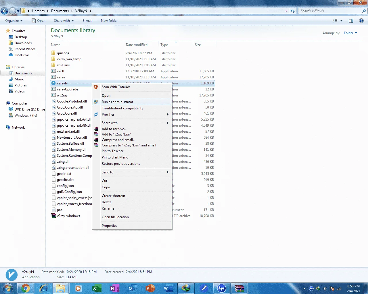Sort by the Name column header
Viewport: 368px width, 294px height.
(x=87, y=45)
